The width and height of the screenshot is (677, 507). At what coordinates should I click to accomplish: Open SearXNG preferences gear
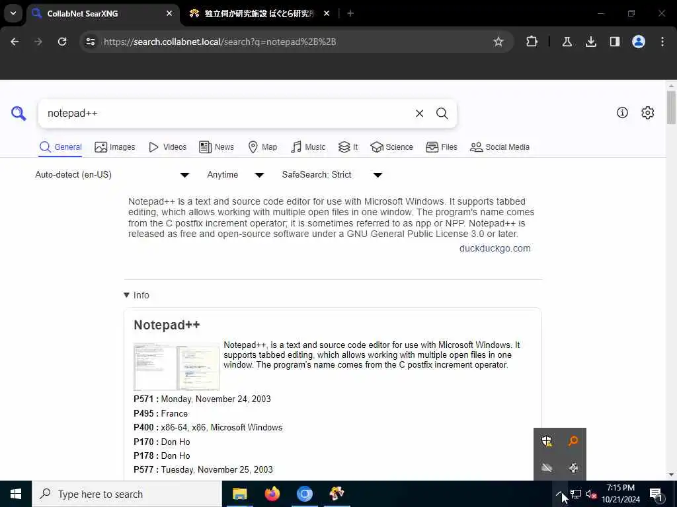pos(647,112)
